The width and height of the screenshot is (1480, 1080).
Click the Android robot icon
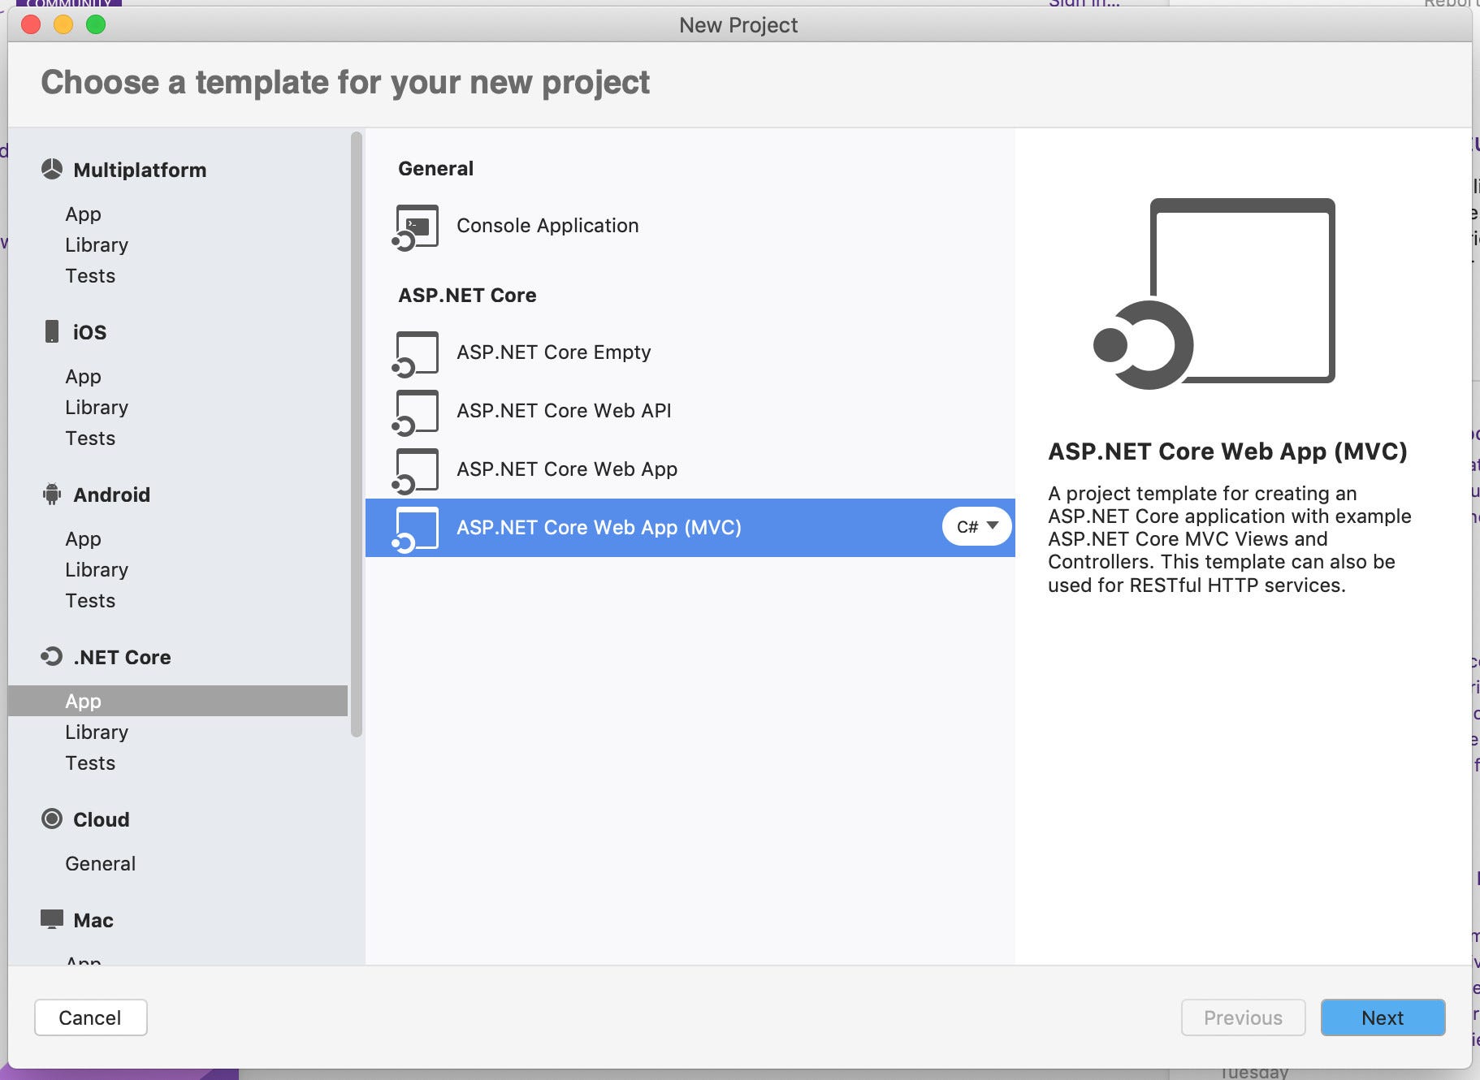pyautogui.click(x=52, y=494)
